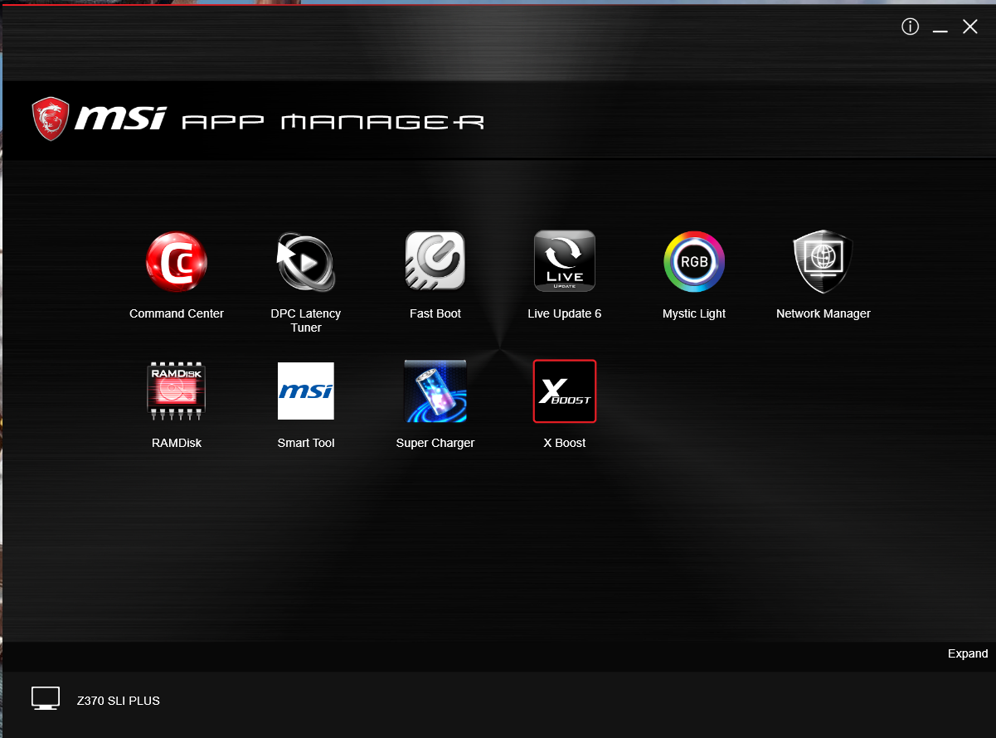Open the Fast Boot app icon

pyautogui.click(x=435, y=261)
